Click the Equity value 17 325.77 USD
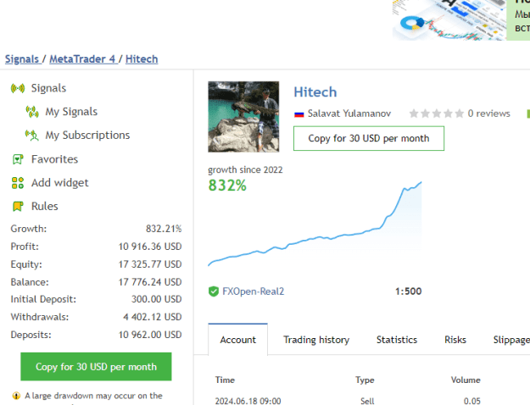The image size is (530, 405). coord(150,264)
